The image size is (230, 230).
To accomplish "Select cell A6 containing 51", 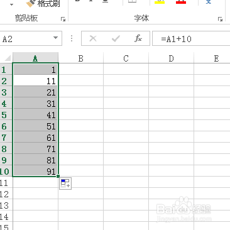I will point(35,126).
